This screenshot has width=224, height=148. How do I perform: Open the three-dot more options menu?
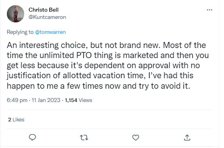click(x=209, y=10)
